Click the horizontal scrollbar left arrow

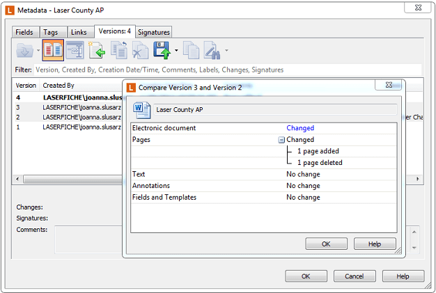[17, 179]
